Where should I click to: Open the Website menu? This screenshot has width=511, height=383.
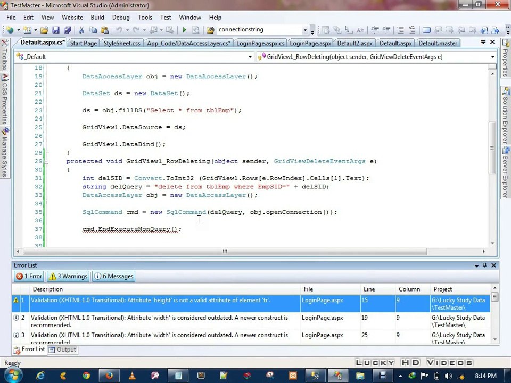click(x=72, y=17)
